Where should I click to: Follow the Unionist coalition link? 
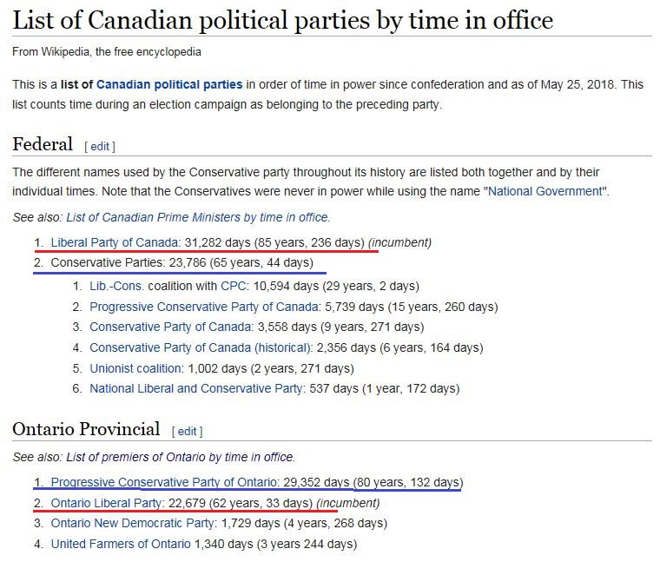coord(135,368)
